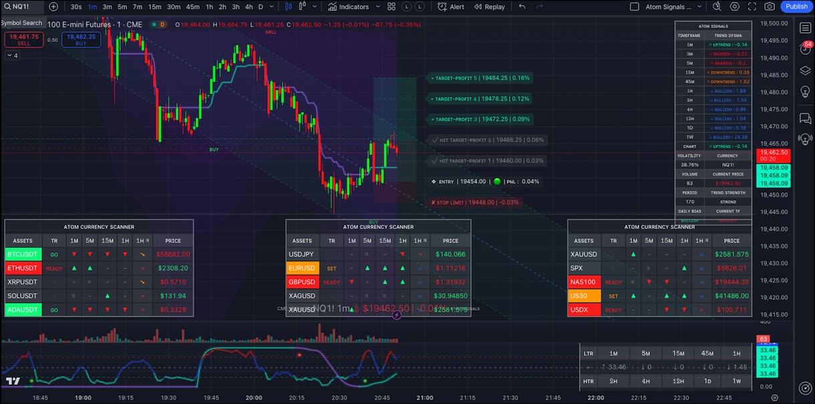Click the layout square checkbox icon

click(634, 7)
